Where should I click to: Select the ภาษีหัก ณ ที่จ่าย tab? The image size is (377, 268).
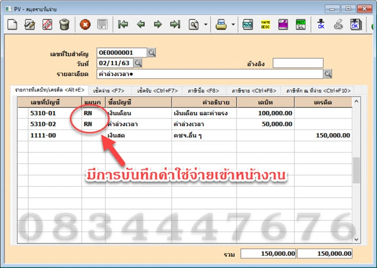(x=318, y=90)
